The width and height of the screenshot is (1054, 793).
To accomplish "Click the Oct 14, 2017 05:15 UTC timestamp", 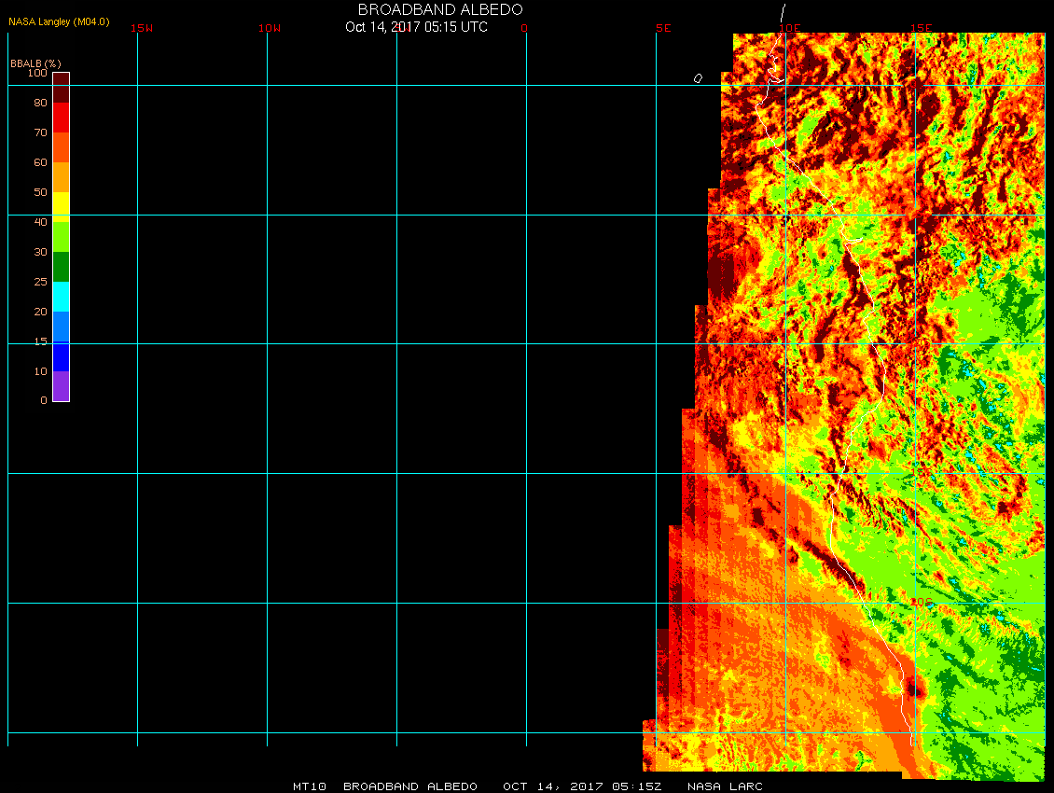I will click(416, 27).
